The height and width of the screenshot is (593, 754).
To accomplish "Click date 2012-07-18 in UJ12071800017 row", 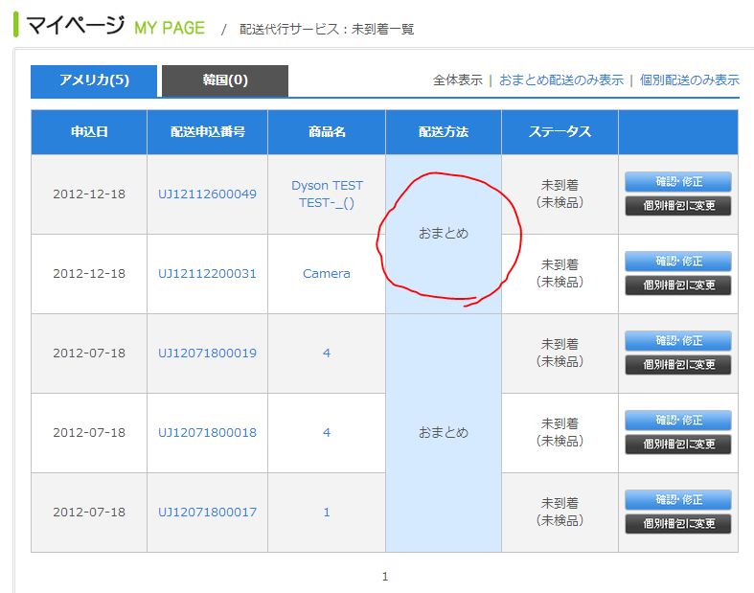I will tap(89, 513).
